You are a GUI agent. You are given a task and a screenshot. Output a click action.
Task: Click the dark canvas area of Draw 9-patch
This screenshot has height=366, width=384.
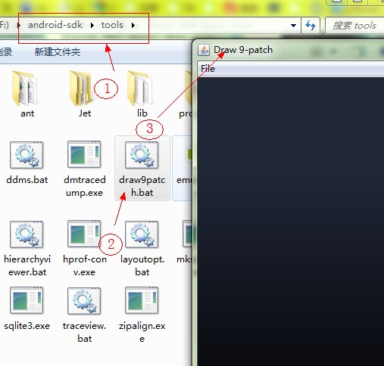click(290, 222)
